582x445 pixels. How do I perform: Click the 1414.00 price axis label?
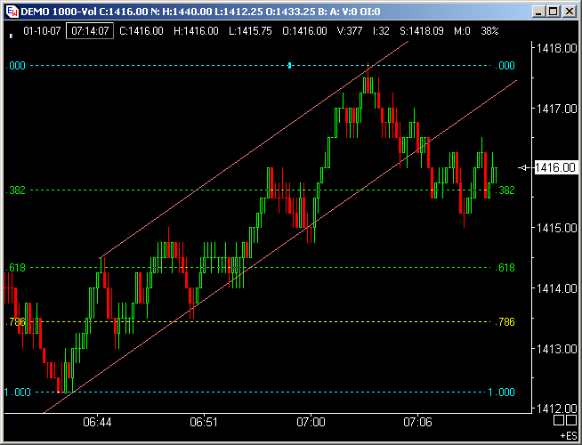click(x=556, y=288)
